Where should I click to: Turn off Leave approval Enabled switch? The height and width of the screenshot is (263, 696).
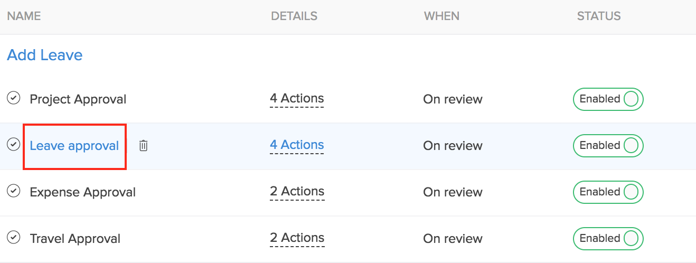pos(608,146)
